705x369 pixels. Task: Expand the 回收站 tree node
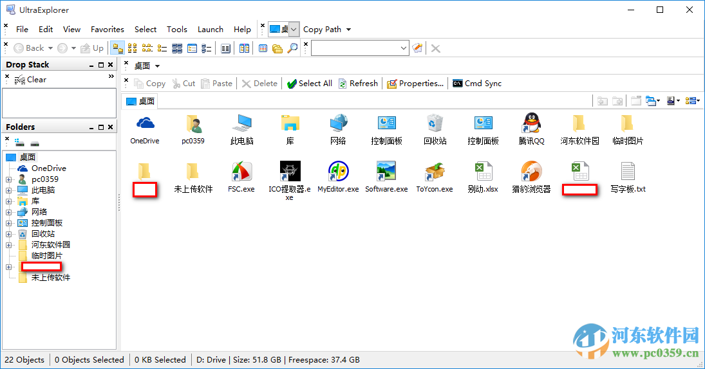[x=8, y=235]
